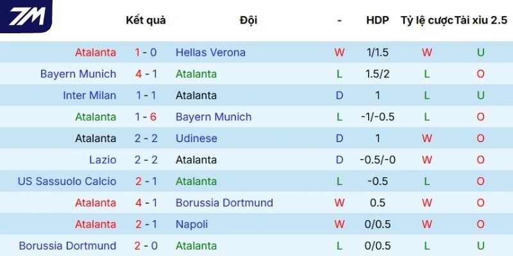The height and width of the screenshot is (256, 513).
Task: Open the Udinese team link
Action: 196,138
